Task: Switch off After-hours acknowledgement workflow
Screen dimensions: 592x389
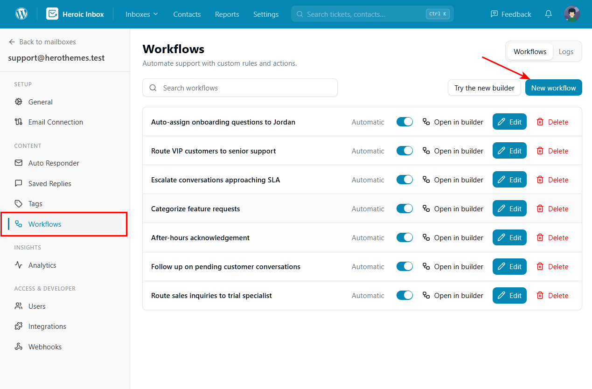Action: [404, 238]
